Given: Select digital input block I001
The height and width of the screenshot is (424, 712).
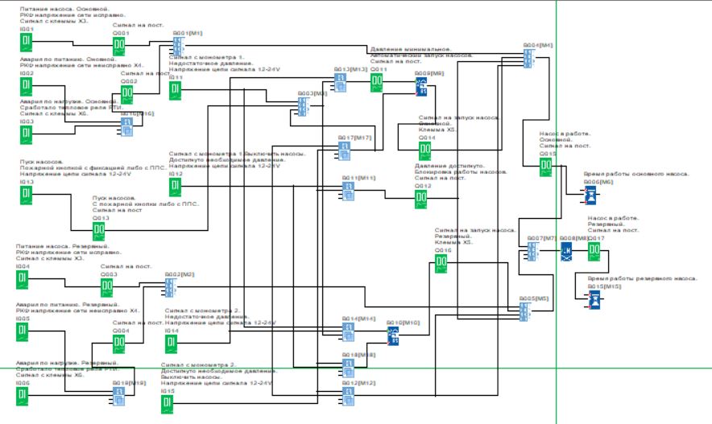Looking at the screenshot, I should pyautogui.click(x=26, y=42).
